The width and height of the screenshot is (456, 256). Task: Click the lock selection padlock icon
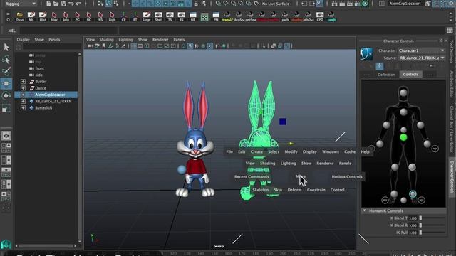[196, 4]
